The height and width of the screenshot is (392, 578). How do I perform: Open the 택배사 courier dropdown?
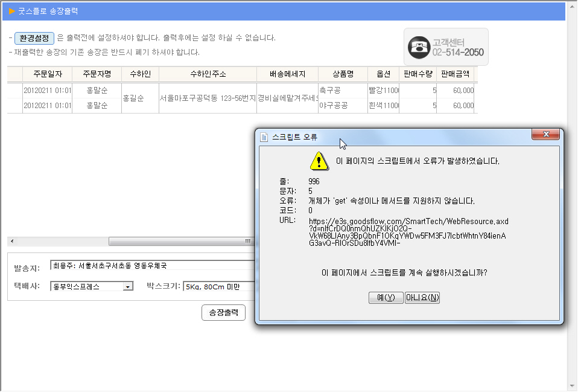(x=127, y=286)
